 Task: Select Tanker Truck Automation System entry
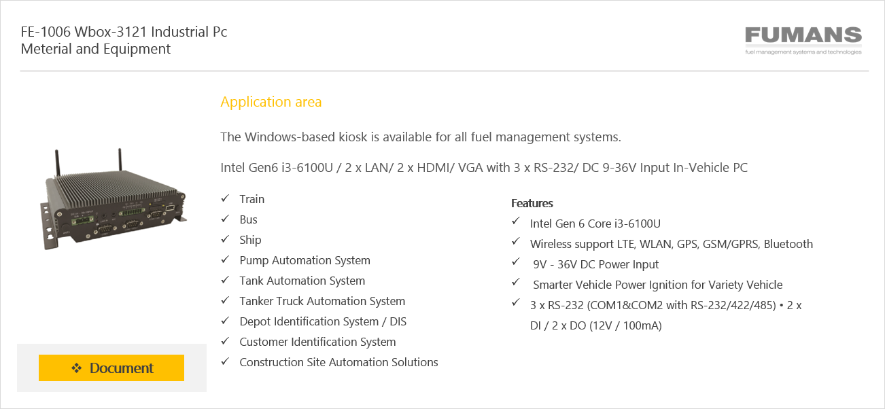point(322,301)
